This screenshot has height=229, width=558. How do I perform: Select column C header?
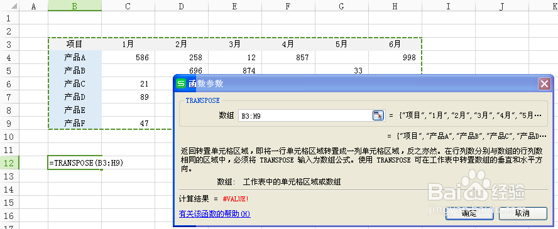[128, 5]
